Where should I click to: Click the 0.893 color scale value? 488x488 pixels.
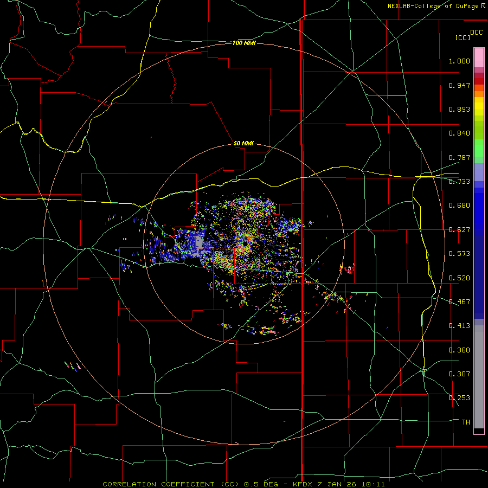[x=459, y=109]
